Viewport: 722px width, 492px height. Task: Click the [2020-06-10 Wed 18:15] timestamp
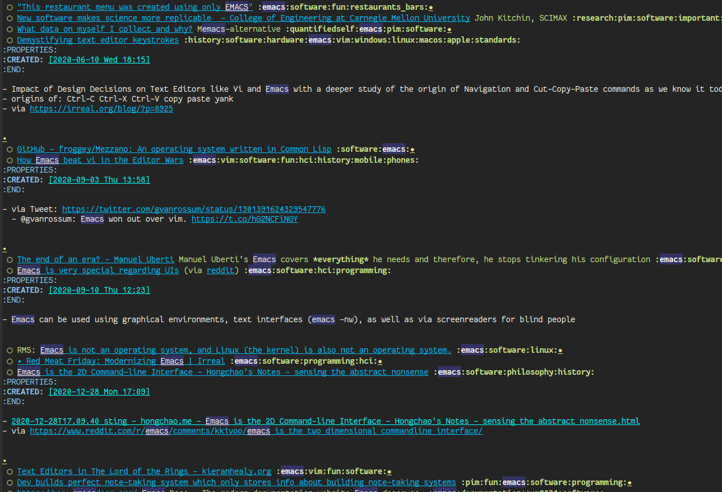pyautogui.click(x=99, y=59)
